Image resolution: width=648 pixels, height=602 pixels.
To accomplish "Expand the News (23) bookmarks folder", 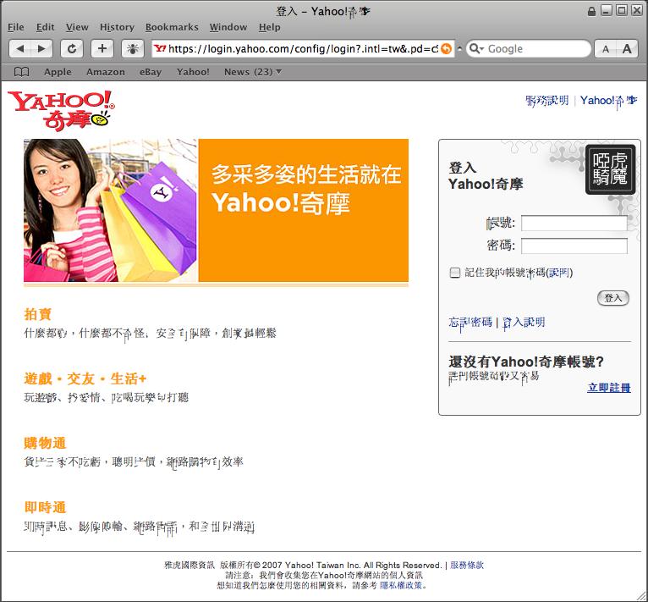I will click(252, 72).
